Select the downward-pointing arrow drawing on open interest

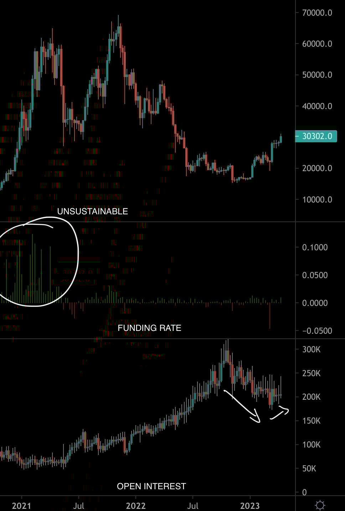242,407
